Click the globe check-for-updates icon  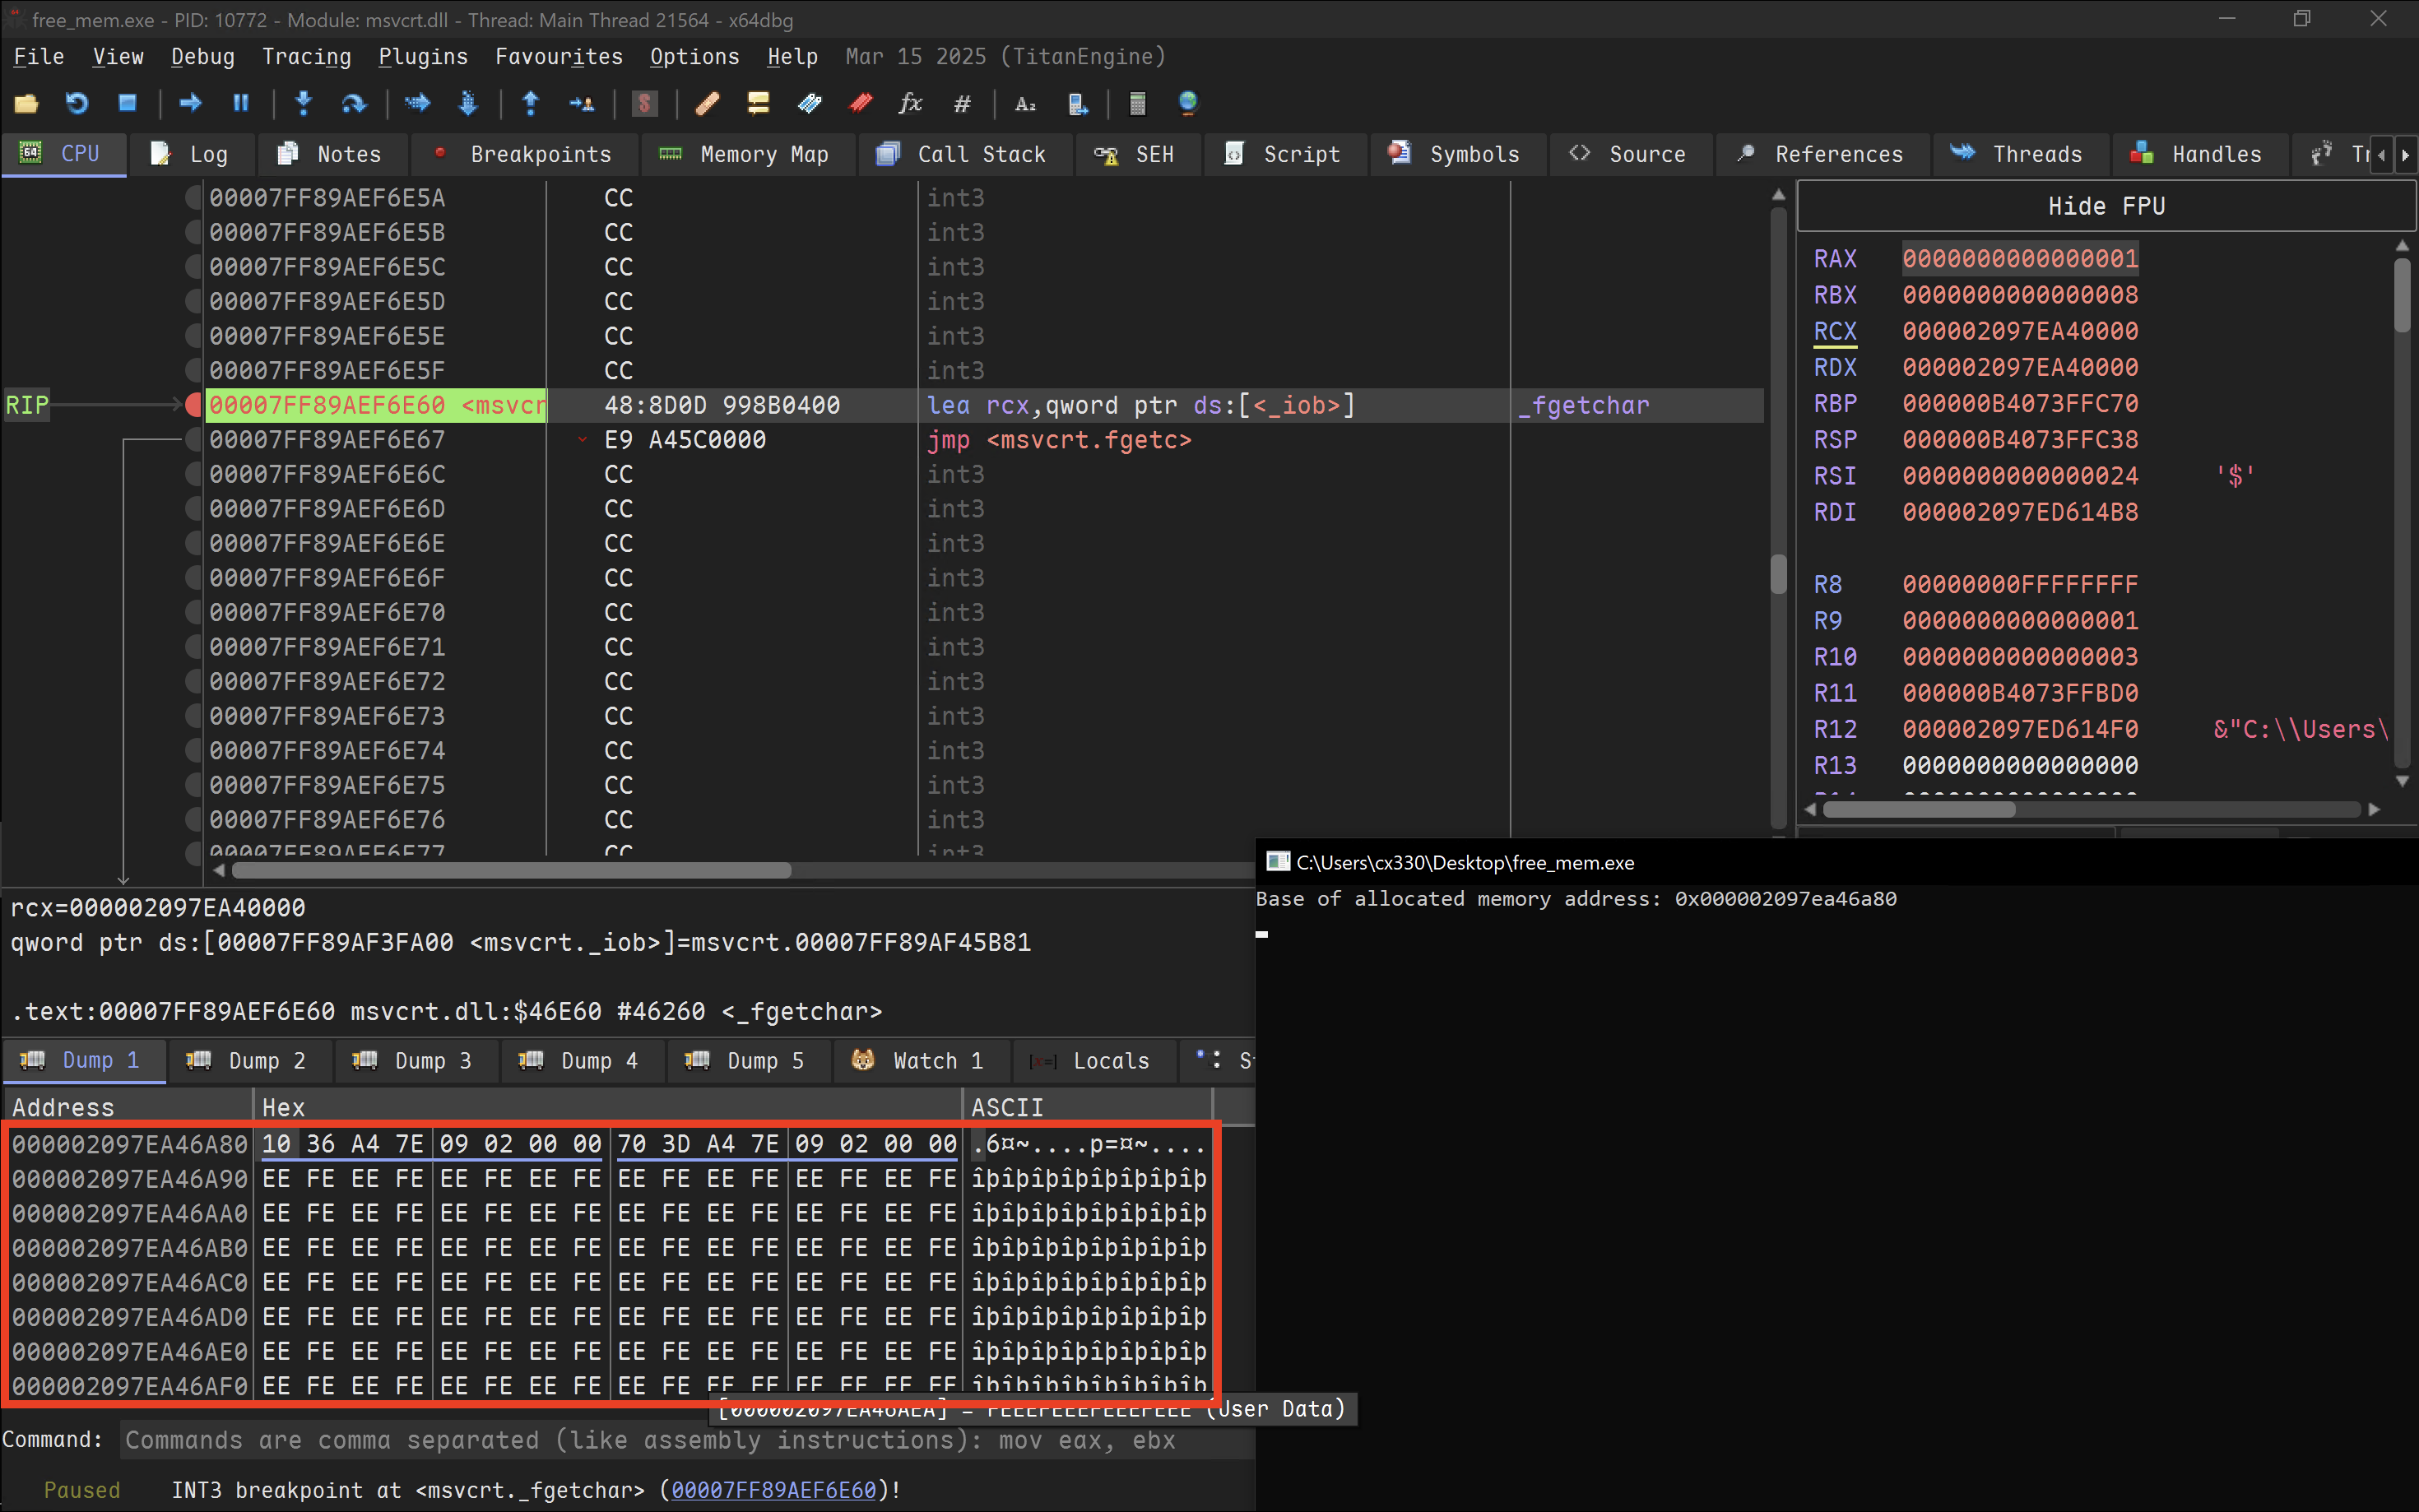(x=1188, y=103)
